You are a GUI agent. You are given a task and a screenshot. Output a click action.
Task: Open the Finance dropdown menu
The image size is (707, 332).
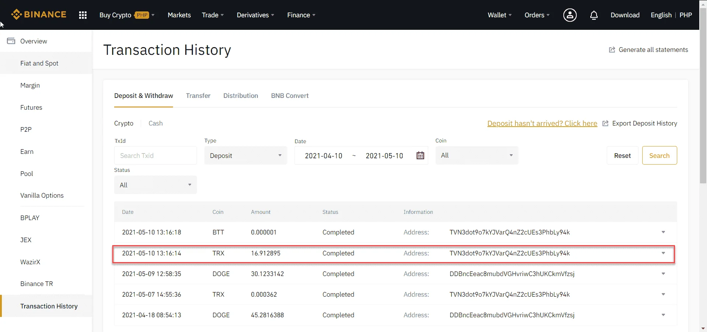[x=301, y=15]
